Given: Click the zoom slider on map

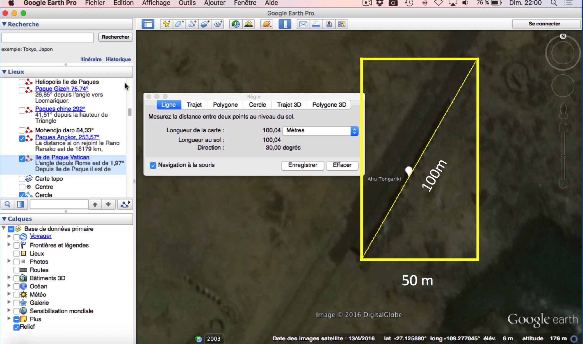Looking at the screenshot, I should click(x=563, y=155).
